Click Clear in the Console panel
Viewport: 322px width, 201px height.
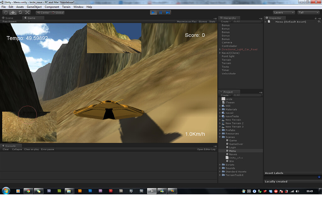(x=5, y=149)
